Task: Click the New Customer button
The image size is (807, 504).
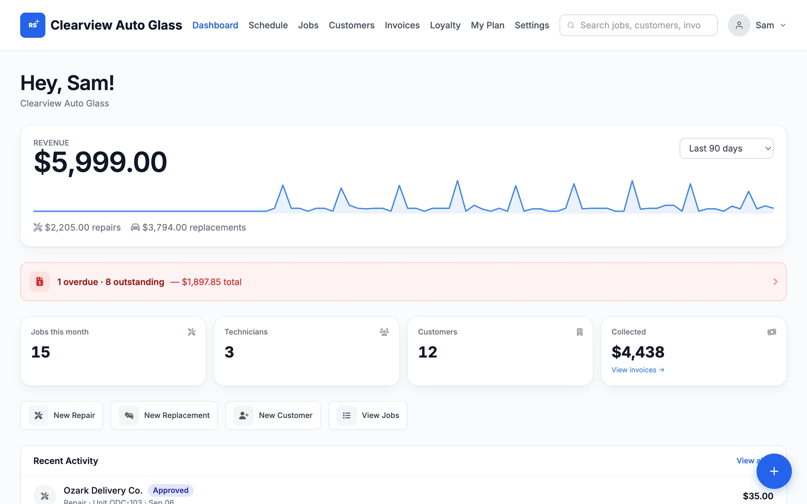Action: pyautogui.click(x=273, y=415)
